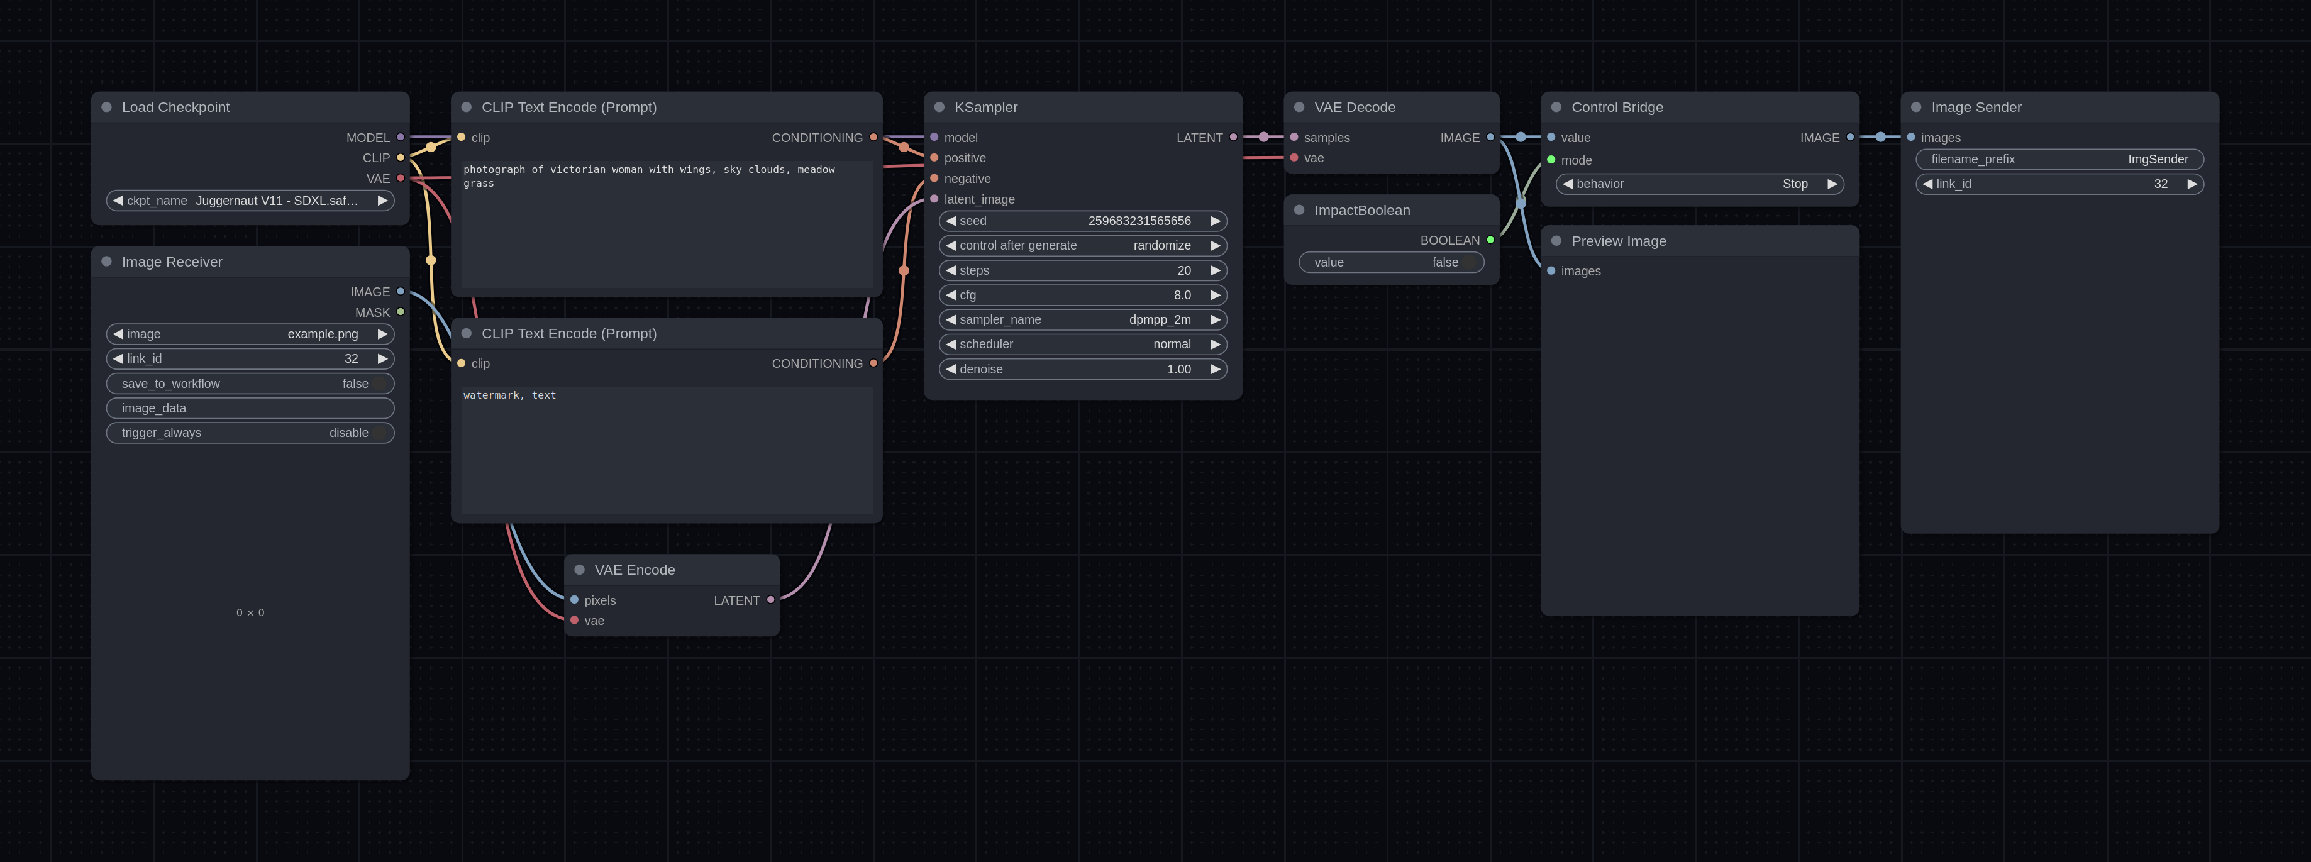Increase steps with the right arrow
The image size is (2311, 862).
[x=1216, y=271]
